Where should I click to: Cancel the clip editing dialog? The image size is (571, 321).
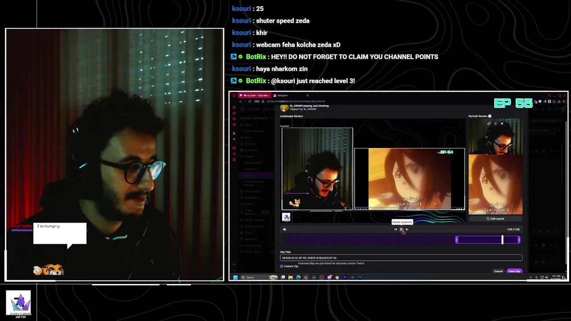pos(498,271)
